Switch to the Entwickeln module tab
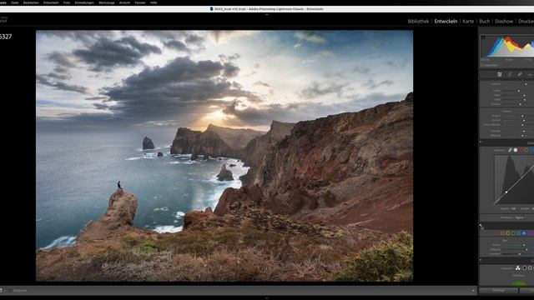534x300 pixels. [x=446, y=21]
